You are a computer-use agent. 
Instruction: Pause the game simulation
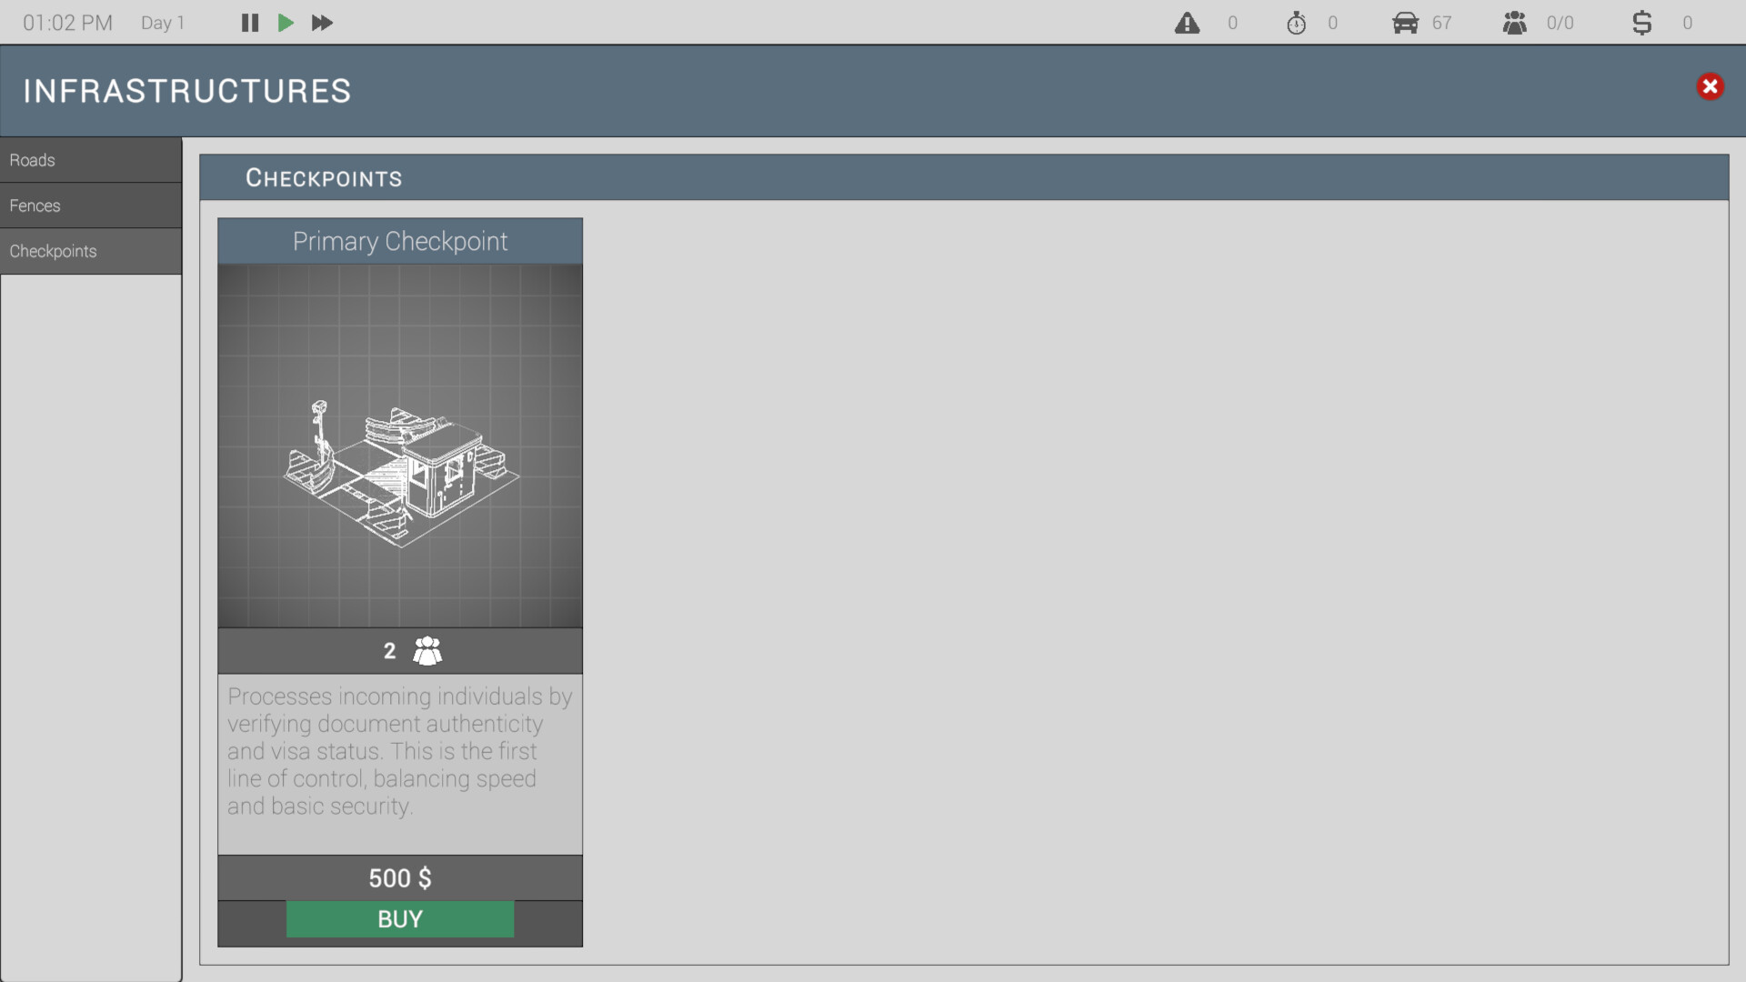[x=249, y=23]
